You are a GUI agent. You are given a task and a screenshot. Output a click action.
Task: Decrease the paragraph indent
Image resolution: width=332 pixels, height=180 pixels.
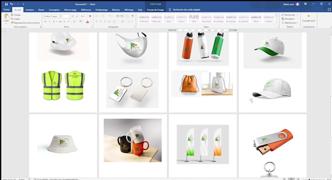(118, 16)
